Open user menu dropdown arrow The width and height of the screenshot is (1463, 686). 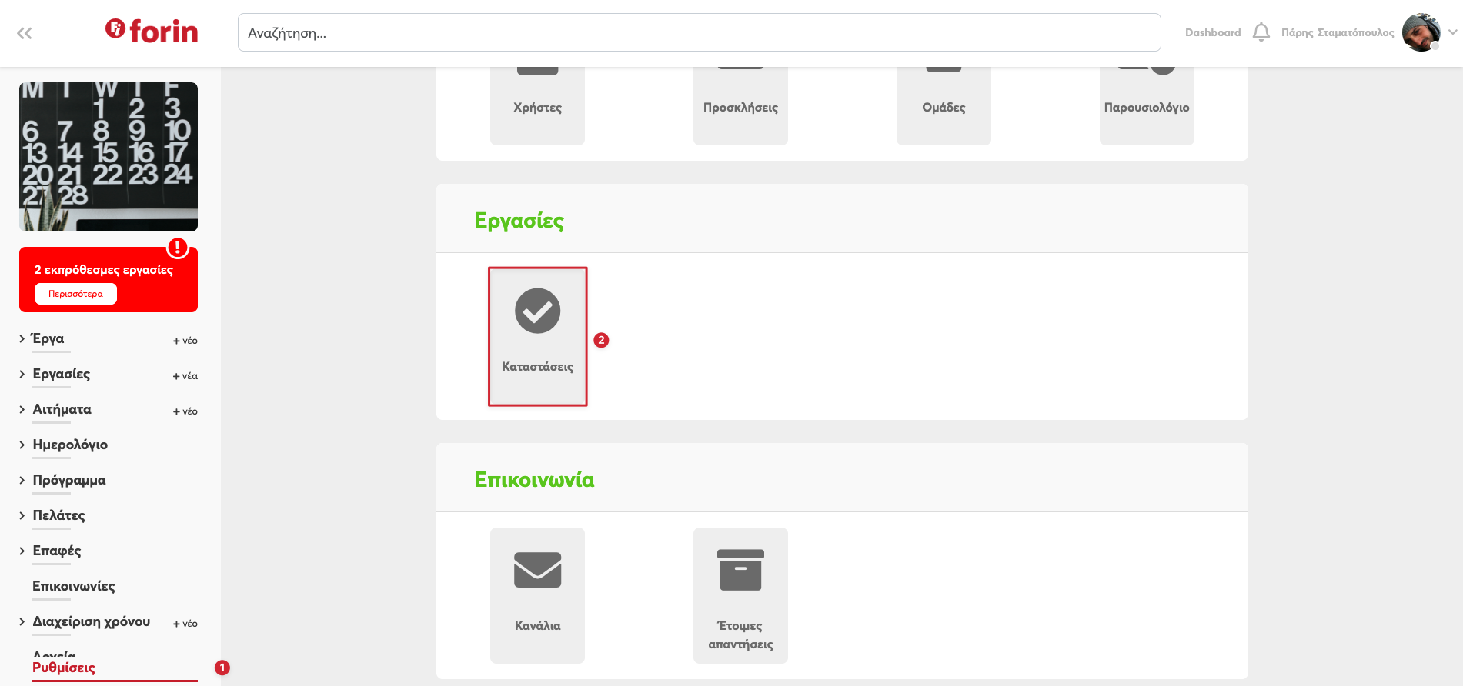pyautogui.click(x=1452, y=32)
